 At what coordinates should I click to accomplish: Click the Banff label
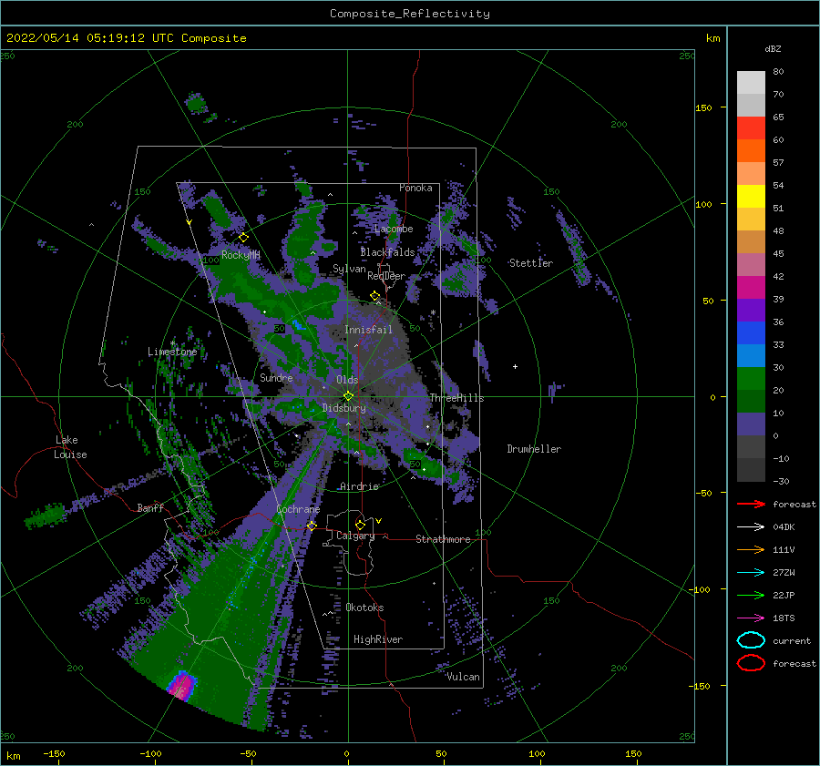point(150,507)
